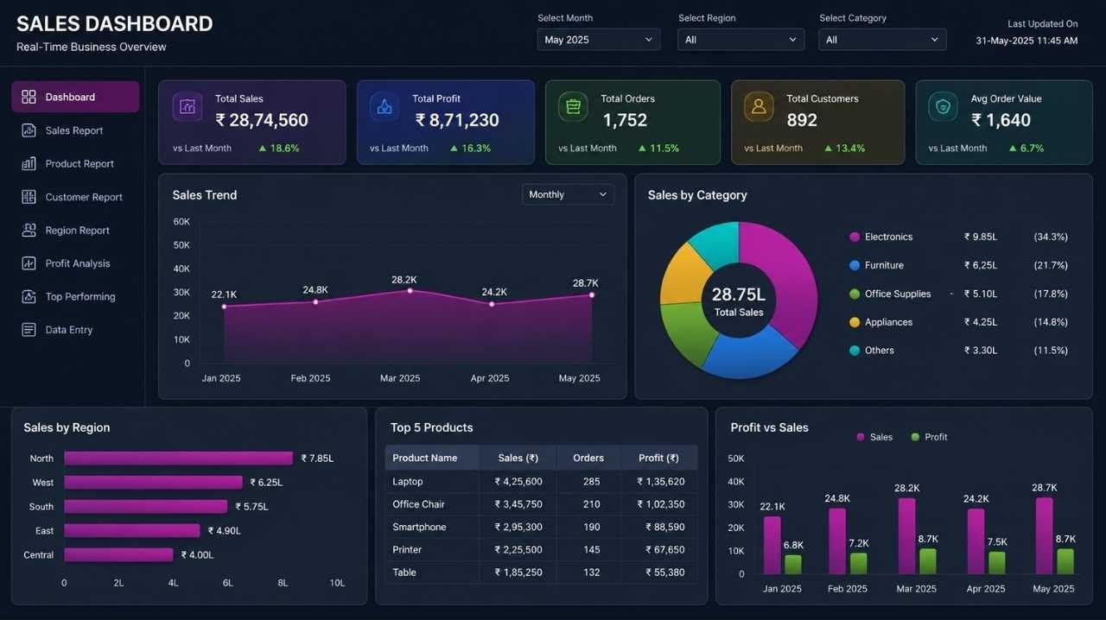Toggle the Profit series legend in Profit vs Sales
Viewport: 1106px width, 620px height.
coord(929,437)
